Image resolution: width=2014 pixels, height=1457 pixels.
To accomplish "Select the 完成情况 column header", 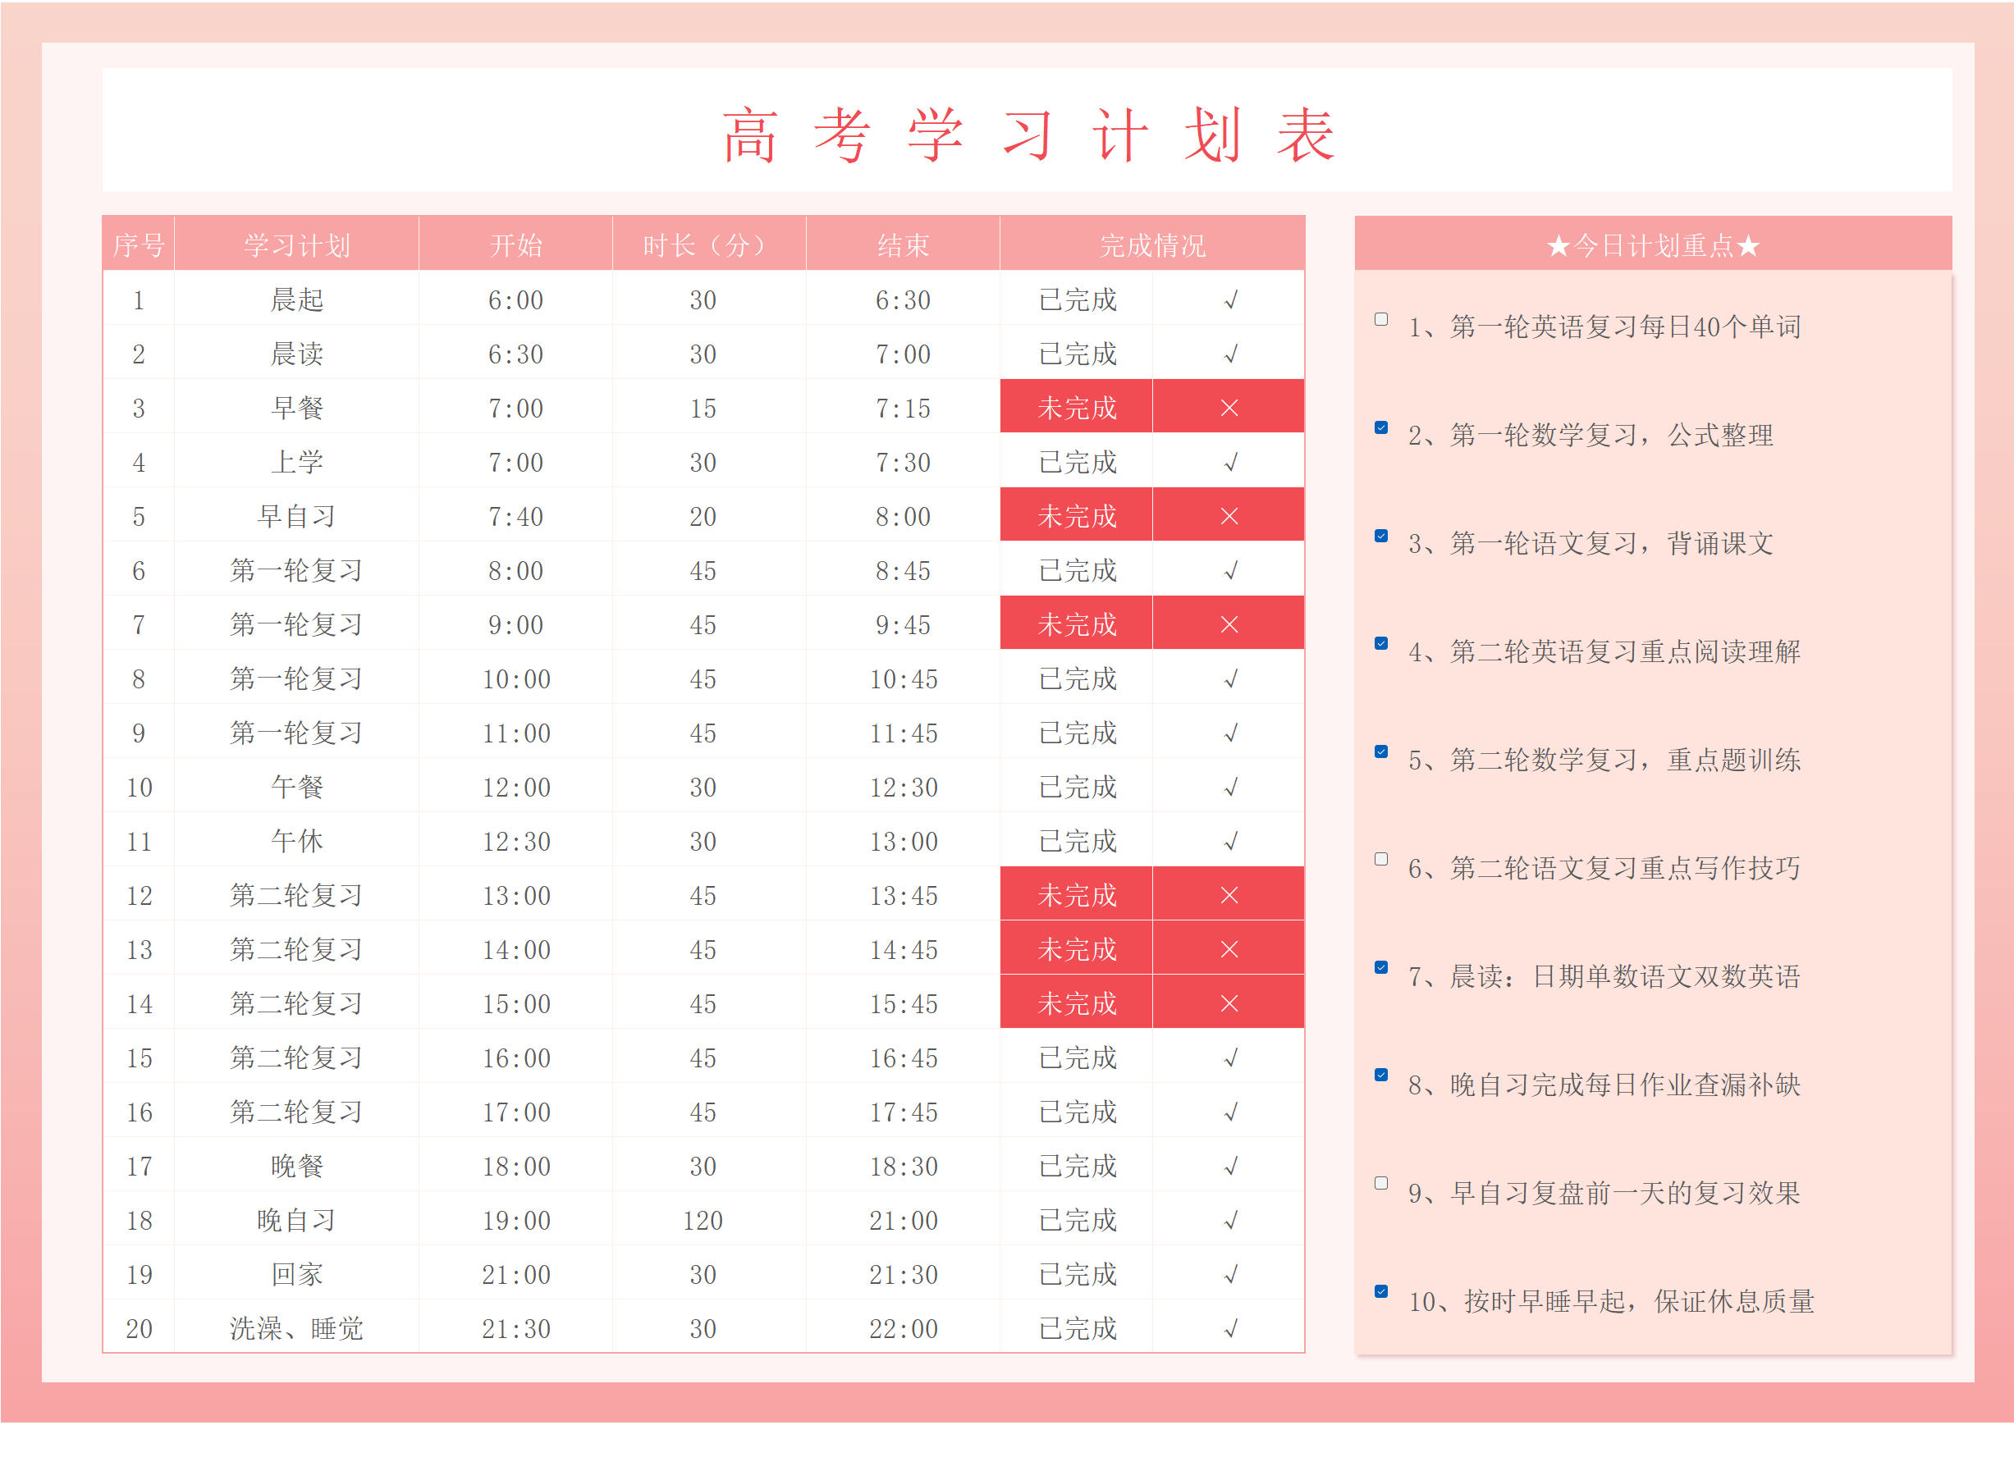I will [x=1151, y=245].
